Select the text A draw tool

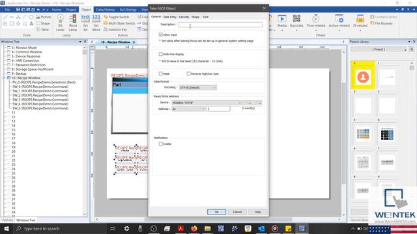(31, 23)
